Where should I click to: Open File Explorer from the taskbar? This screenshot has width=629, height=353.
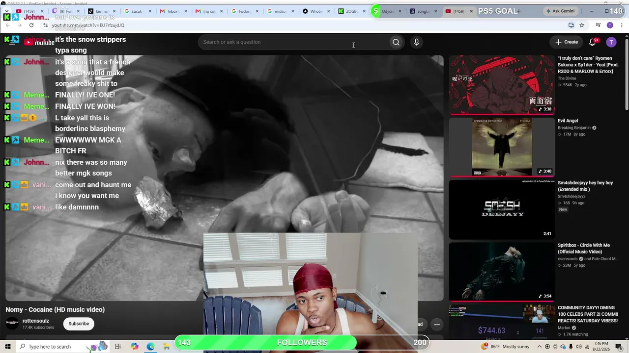(x=167, y=347)
